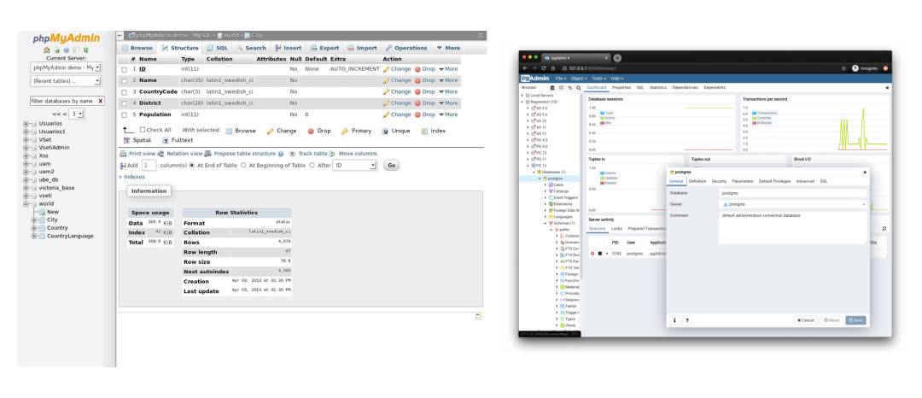Open the SQL tab in phpMyAdmin
The image size is (922, 398).
pyautogui.click(x=217, y=48)
